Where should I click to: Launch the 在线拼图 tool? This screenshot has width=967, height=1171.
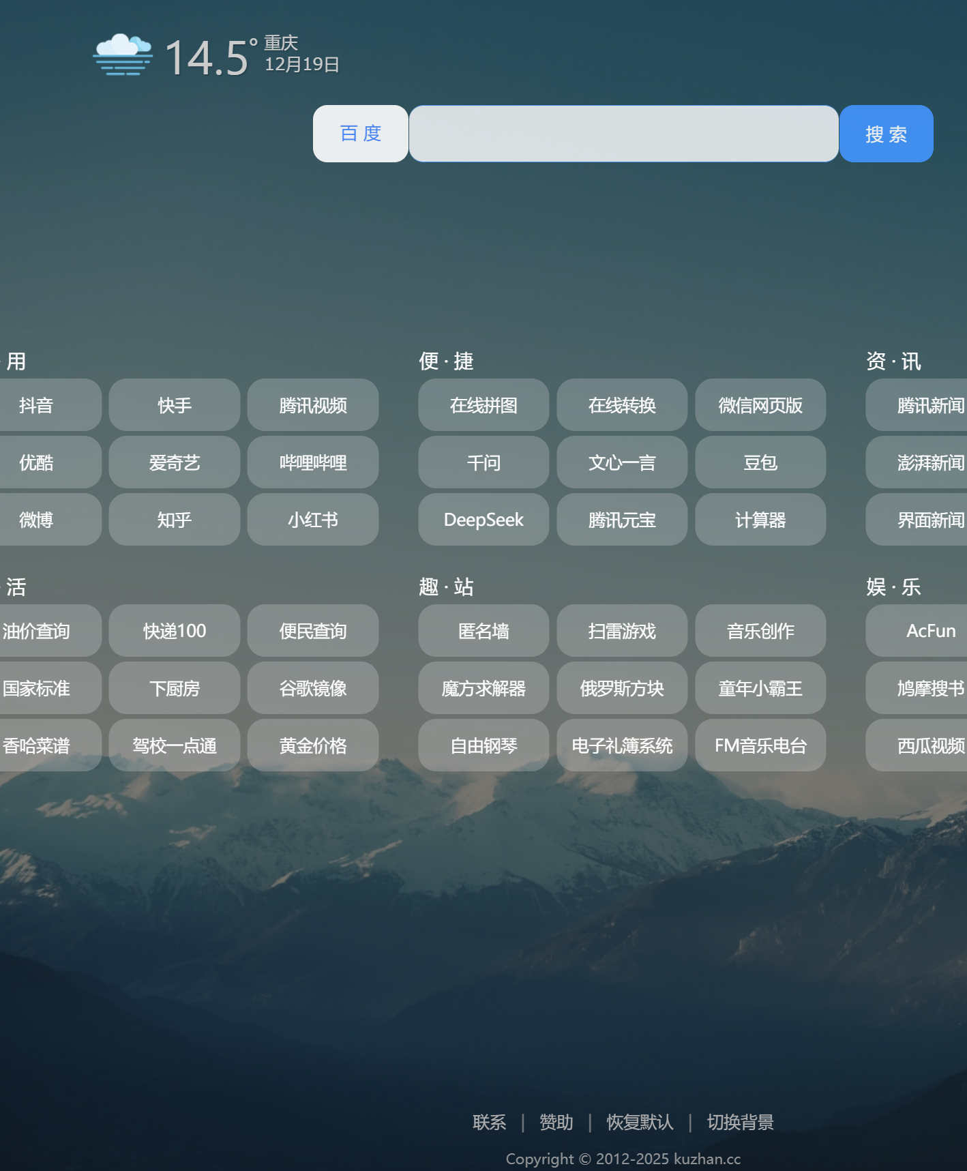484,405
